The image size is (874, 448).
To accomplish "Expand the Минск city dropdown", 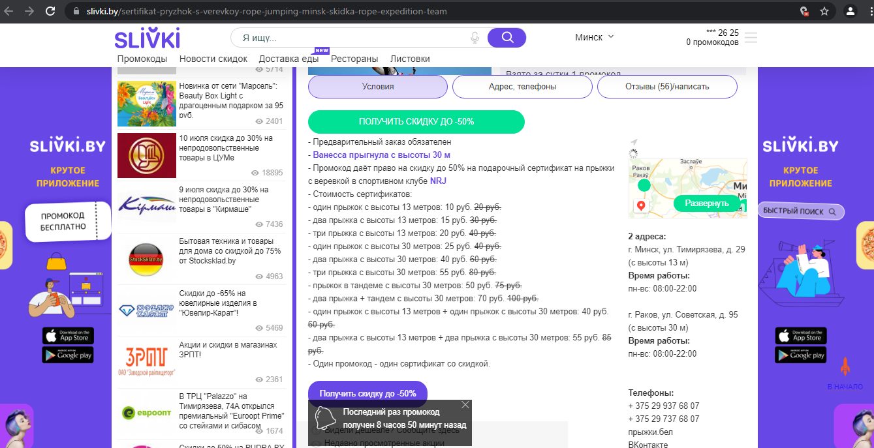I will (x=594, y=37).
